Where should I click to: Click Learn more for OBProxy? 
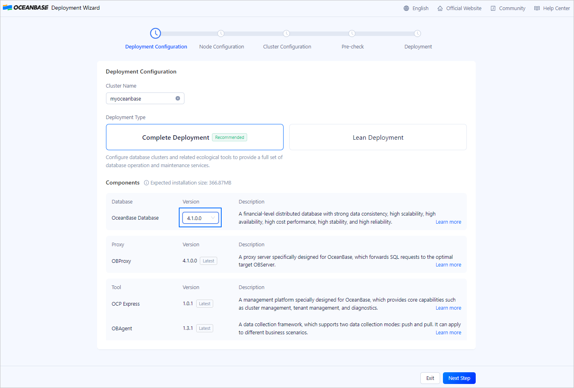pyautogui.click(x=448, y=265)
